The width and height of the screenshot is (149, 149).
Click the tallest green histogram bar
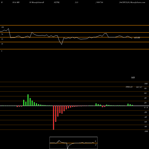(x=28, y=100)
